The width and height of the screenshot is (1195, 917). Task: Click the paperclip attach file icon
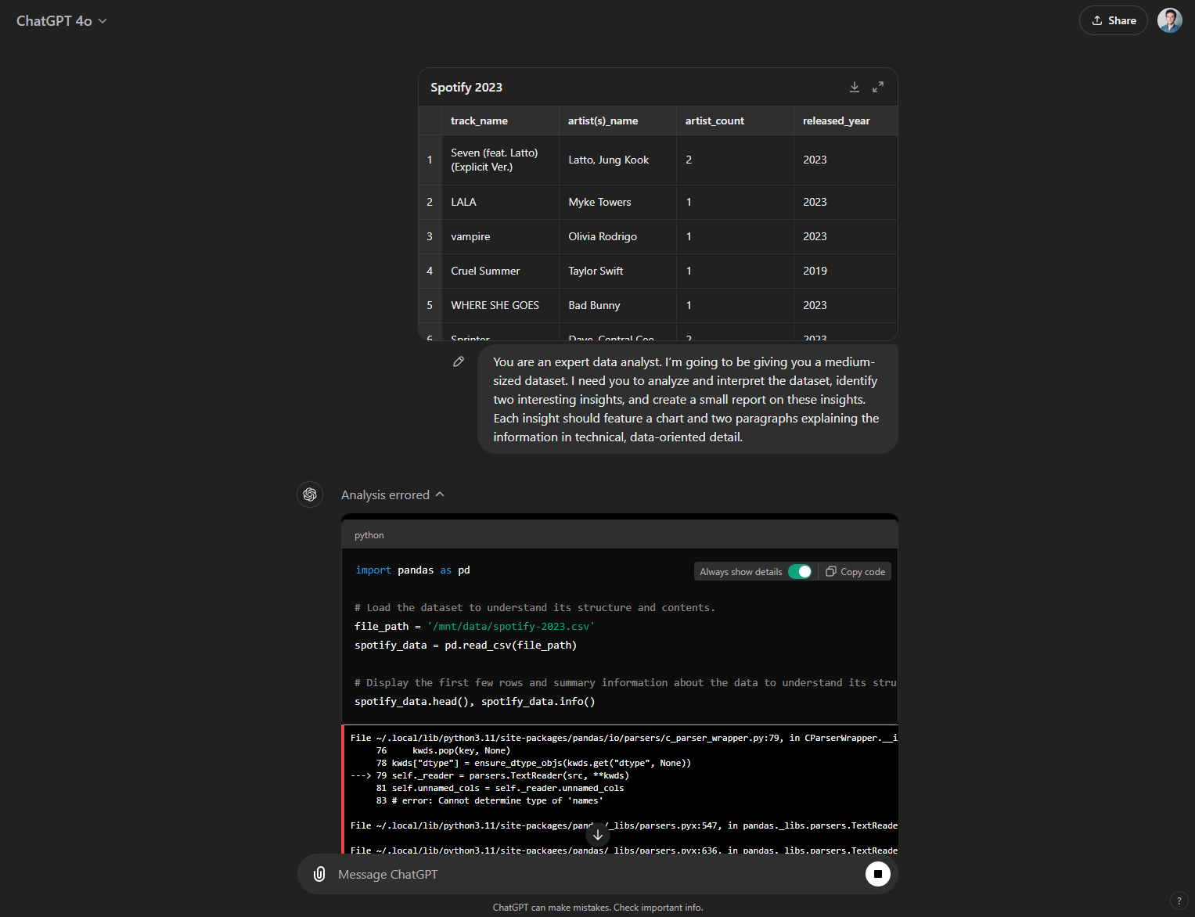coord(319,874)
